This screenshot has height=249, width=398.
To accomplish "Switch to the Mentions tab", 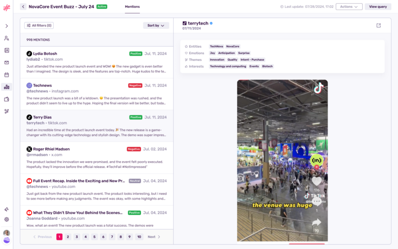I will point(132,6).
